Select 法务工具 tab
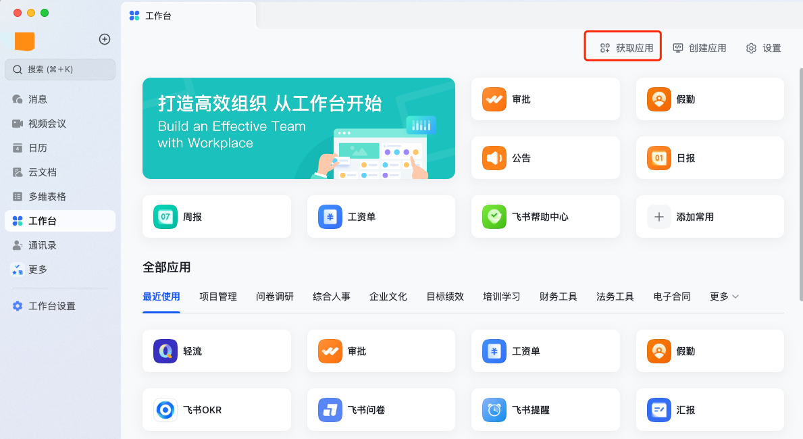Viewport: 803px width, 439px height. coord(615,296)
